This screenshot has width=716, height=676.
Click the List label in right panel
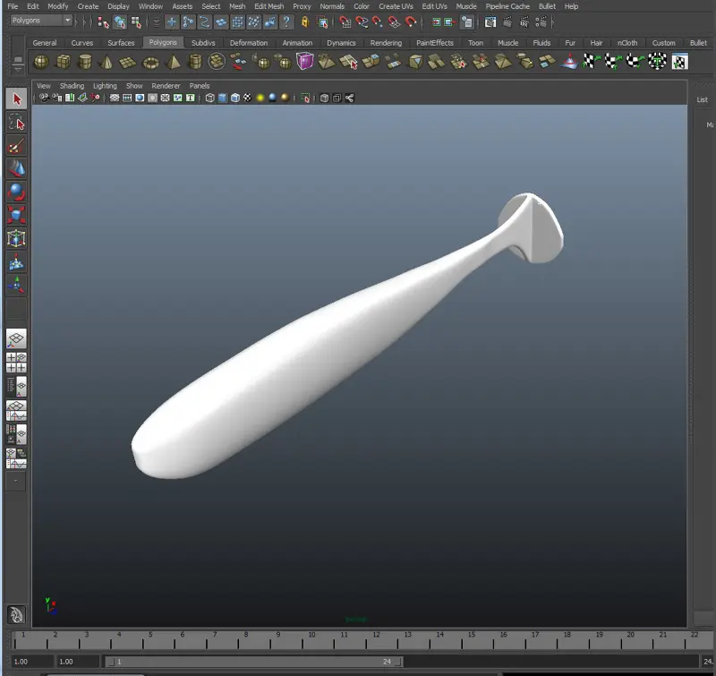(x=703, y=99)
